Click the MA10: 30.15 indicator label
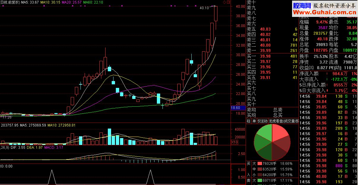358x185 pixels. [50, 2]
